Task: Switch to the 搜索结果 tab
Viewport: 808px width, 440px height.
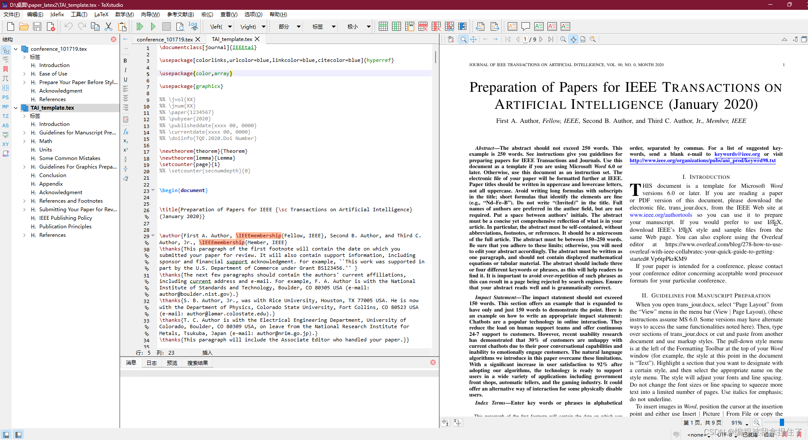Action: (x=197, y=363)
